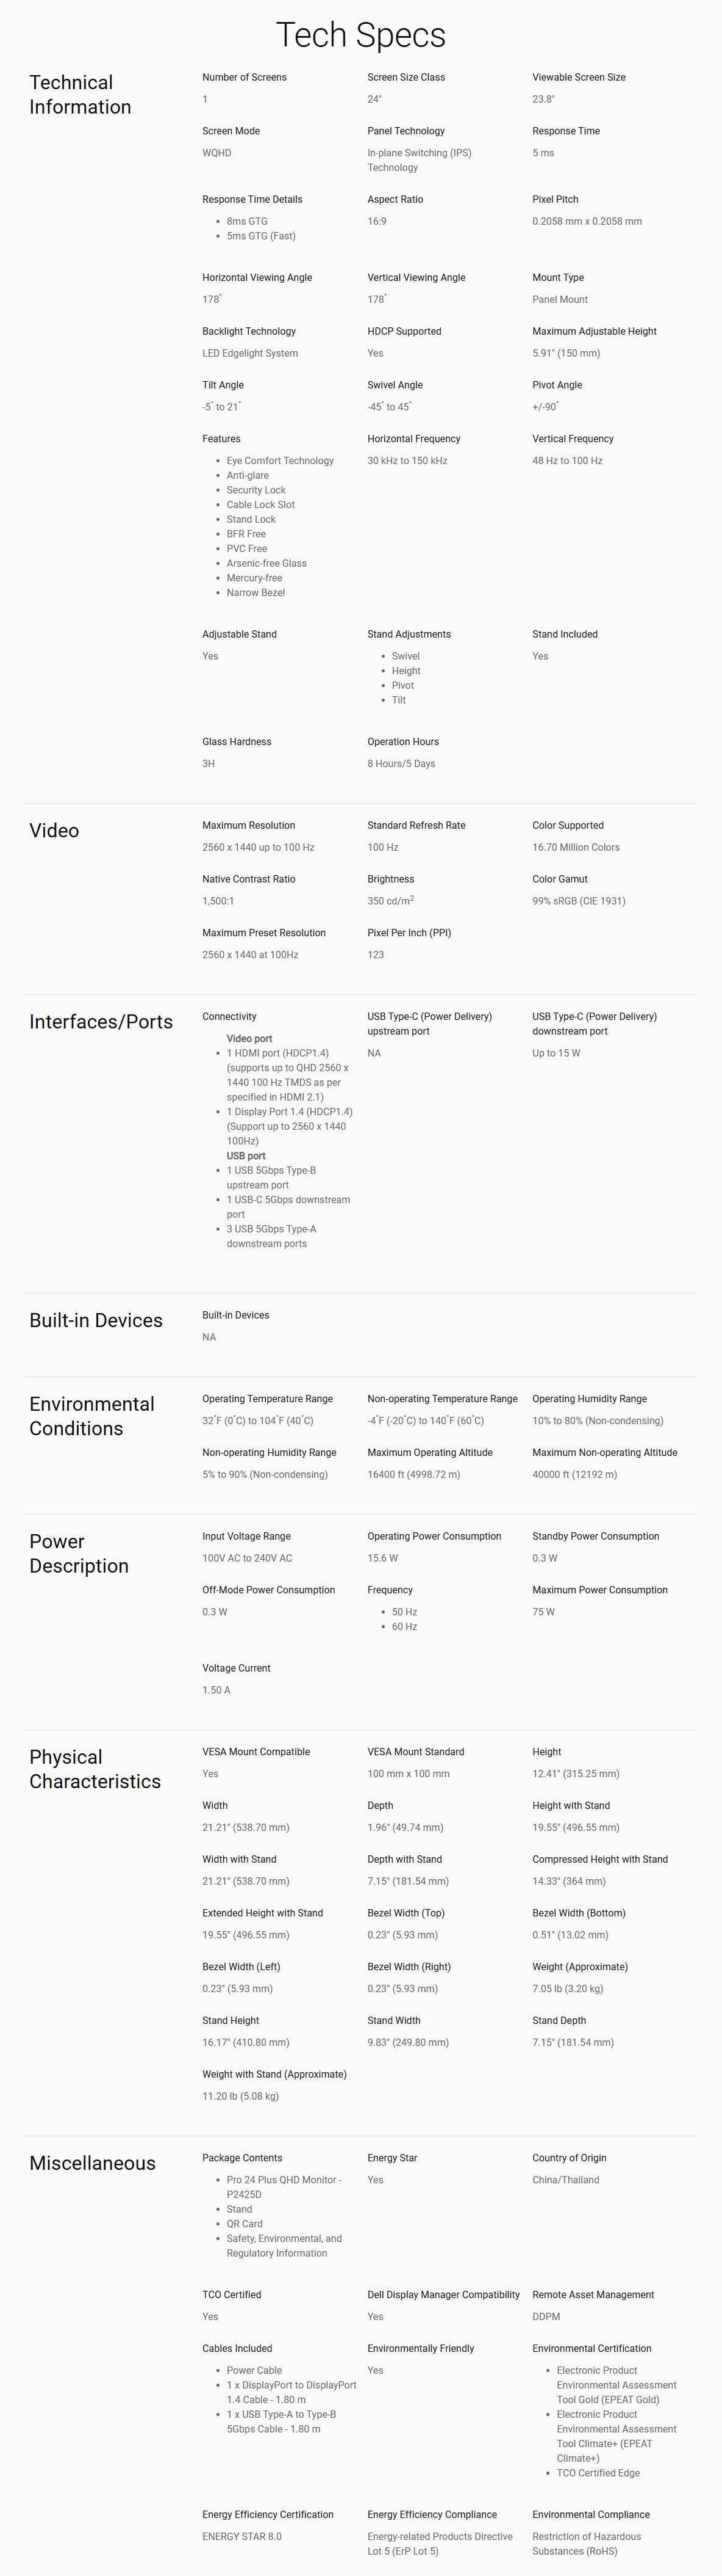
Task: Click the Video port connectivity subheading
Action: (x=249, y=1039)
